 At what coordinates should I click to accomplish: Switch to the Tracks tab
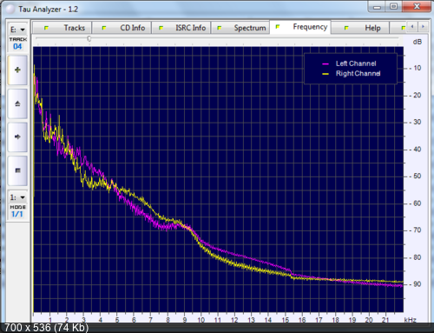click(62, 28)
